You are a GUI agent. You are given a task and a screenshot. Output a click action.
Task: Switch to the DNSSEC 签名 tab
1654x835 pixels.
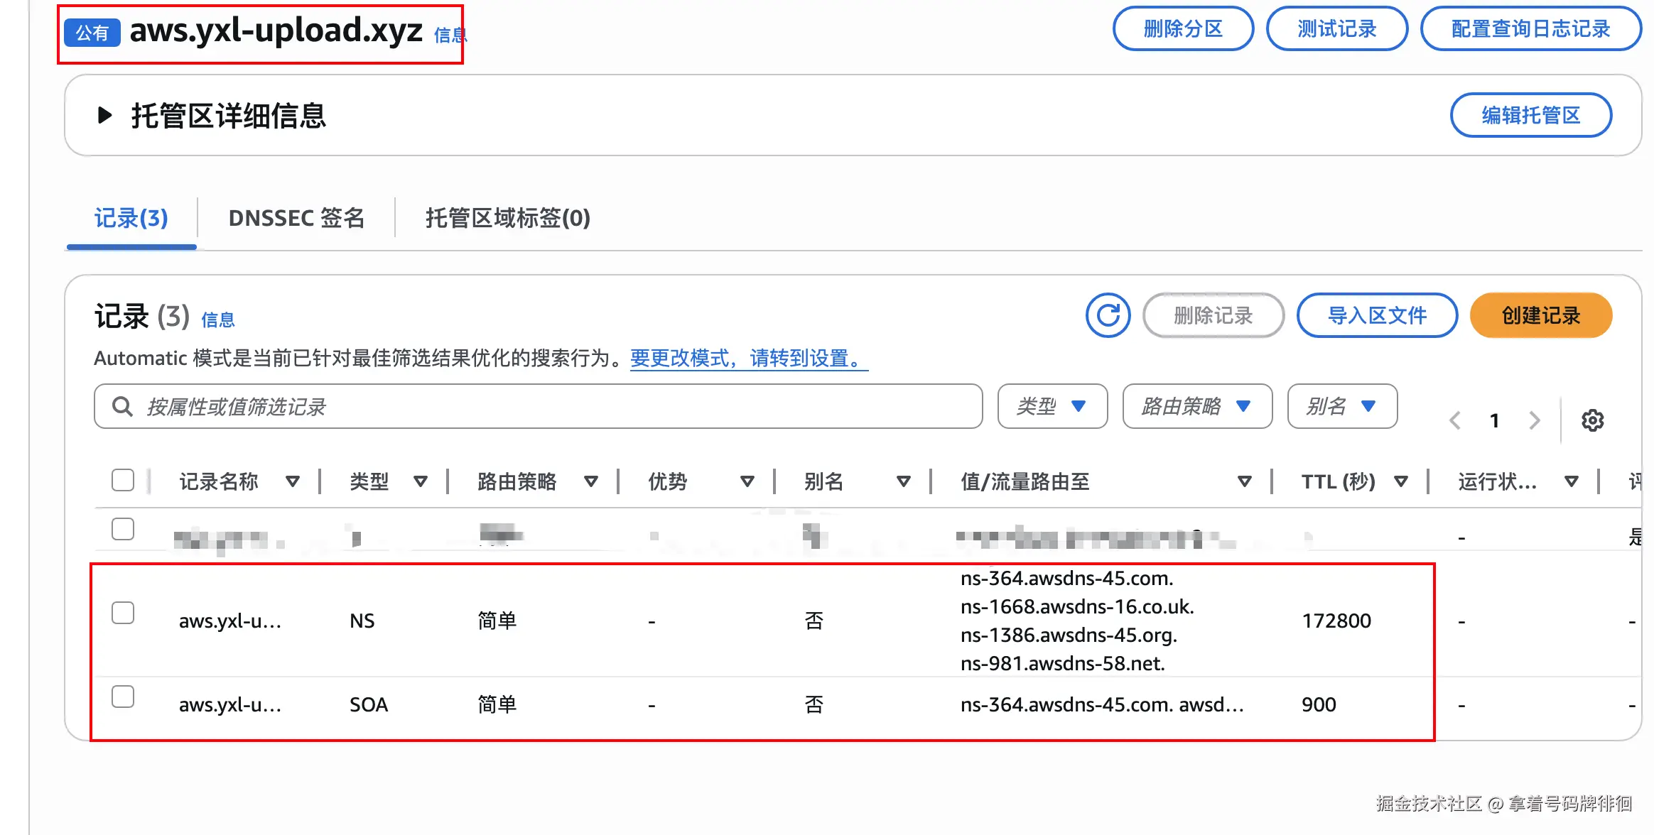(296, 218)
